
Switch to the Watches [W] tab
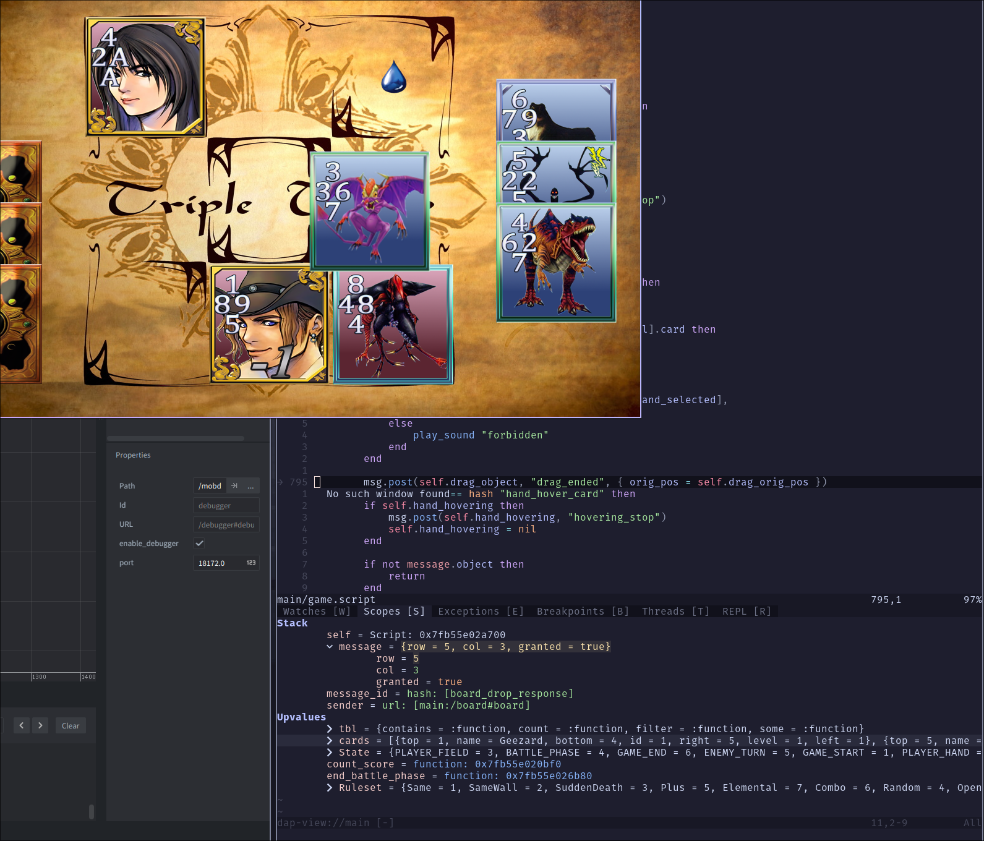click(x=317, y=612)
